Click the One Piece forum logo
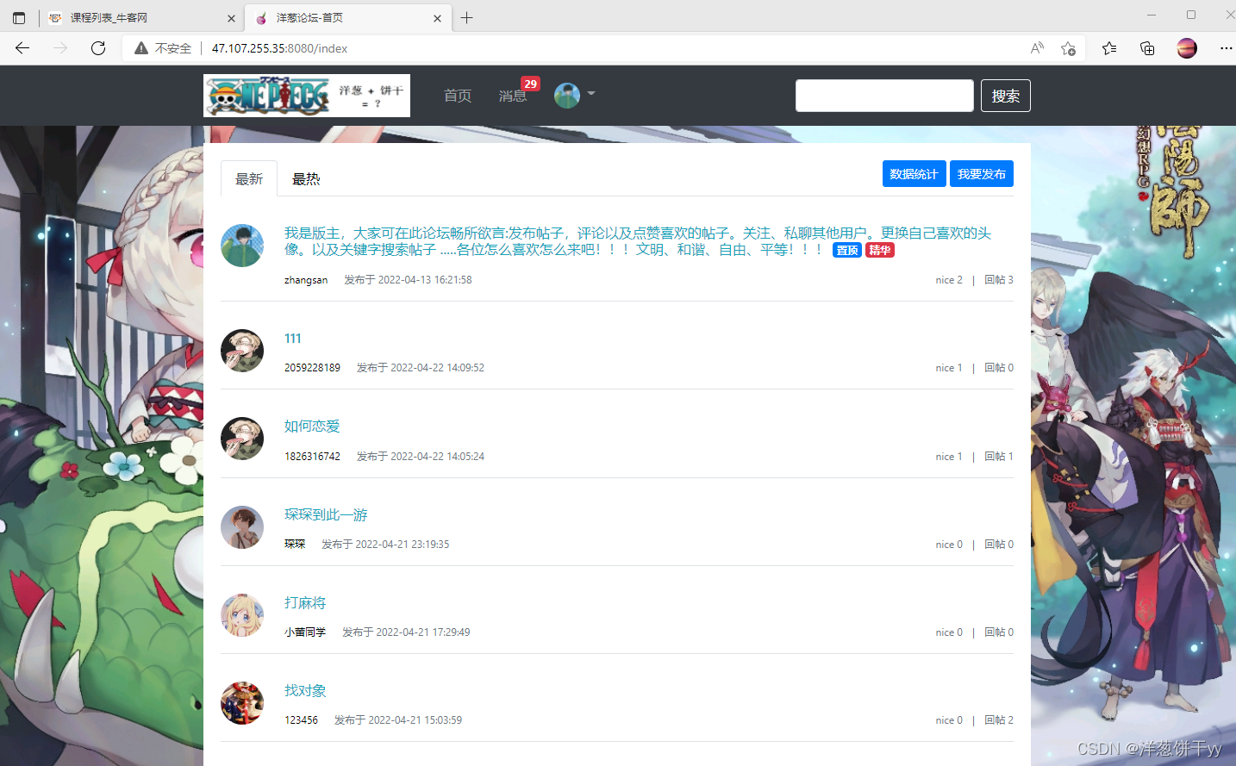The width and height of the screenshot is (1236, 766). coord(307,96)
